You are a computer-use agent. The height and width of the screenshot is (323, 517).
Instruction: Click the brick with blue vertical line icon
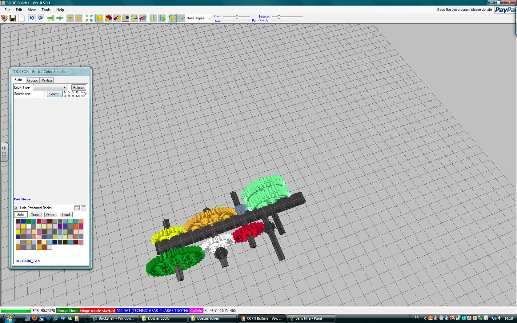point(153,18)
